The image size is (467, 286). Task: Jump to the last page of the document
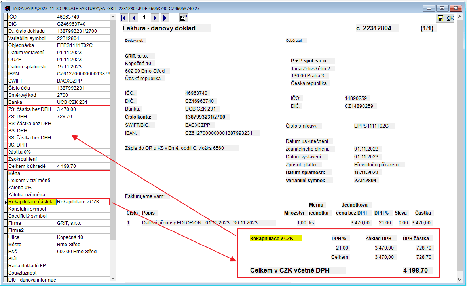[x=165, y=18]
